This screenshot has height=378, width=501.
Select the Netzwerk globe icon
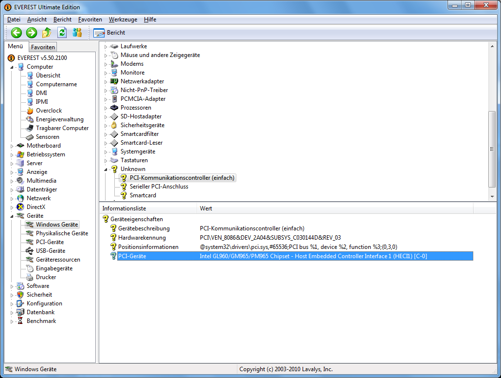(20, 198)
